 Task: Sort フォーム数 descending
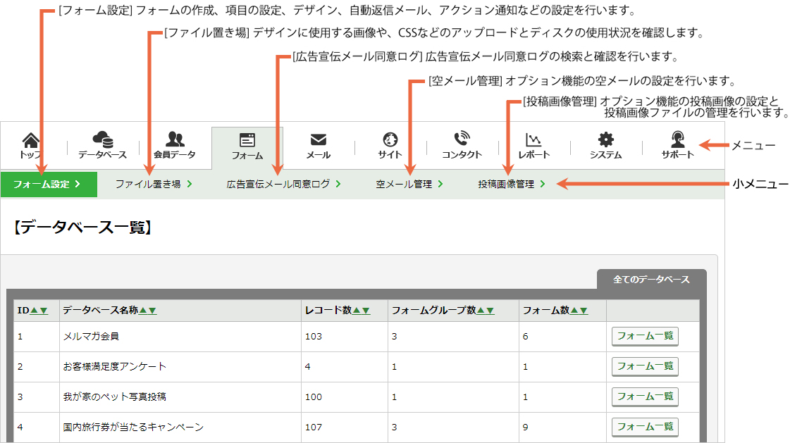[x=584, y=311]
